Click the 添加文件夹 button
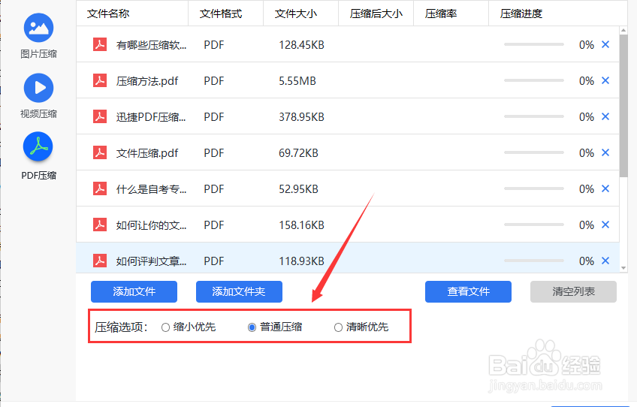The height and width of the screenshot is (407, 637). [x=239, y=291]
